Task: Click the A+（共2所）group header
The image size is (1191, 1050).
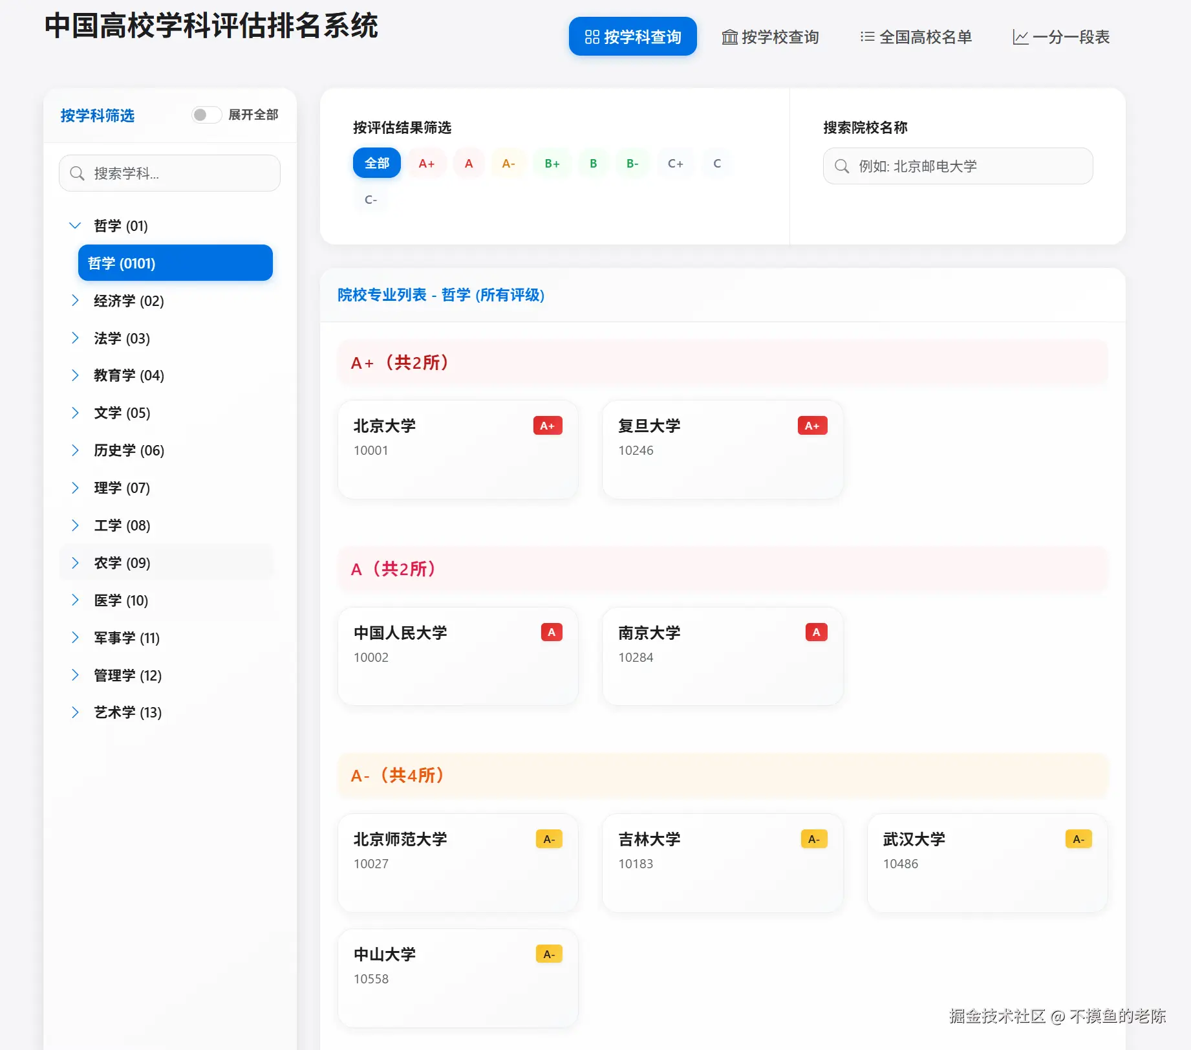Action: (722, 362)
